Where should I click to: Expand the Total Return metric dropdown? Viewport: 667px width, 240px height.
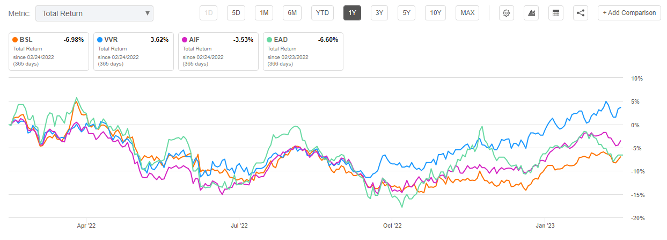pyautogui.click(x=94, y=13)
